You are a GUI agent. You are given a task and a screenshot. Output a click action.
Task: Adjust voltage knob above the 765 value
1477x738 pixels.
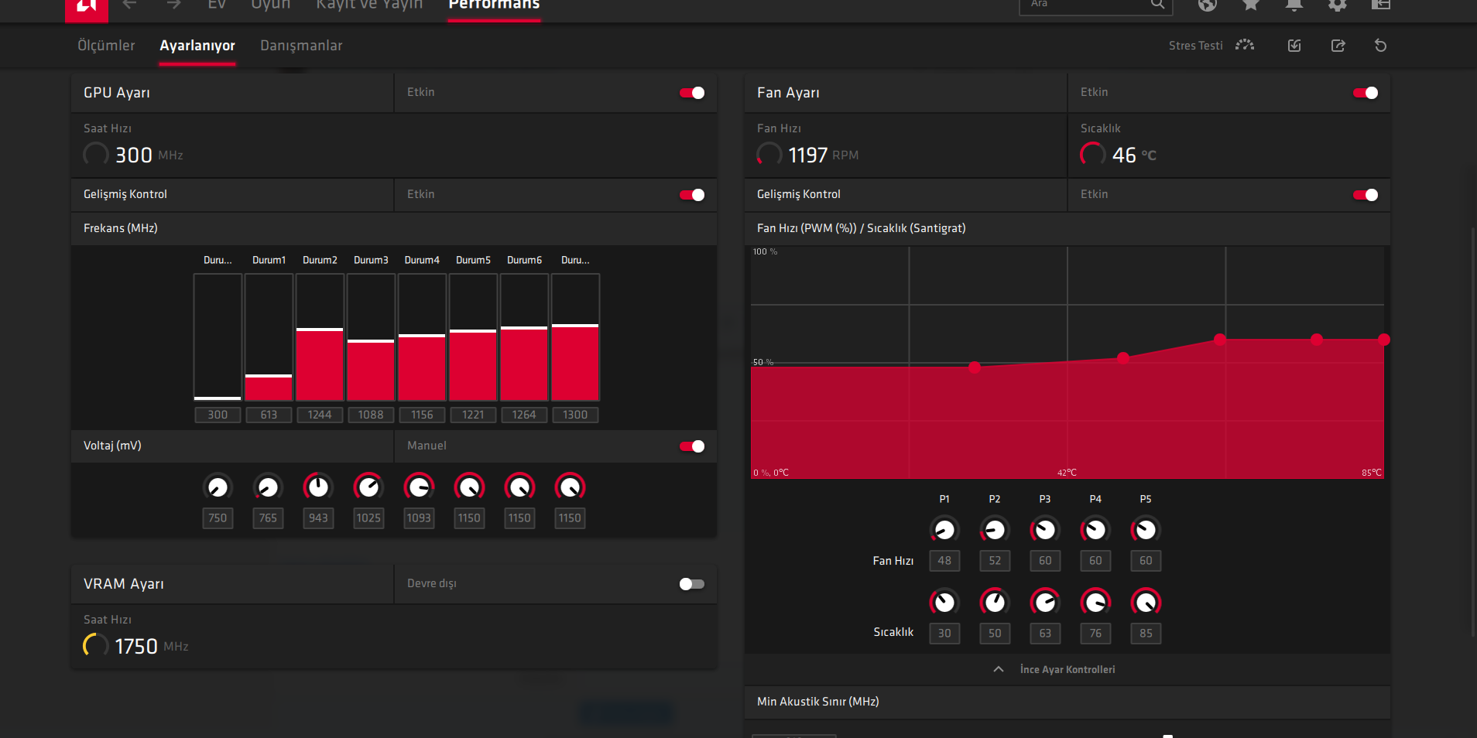[x=268, y=487]
